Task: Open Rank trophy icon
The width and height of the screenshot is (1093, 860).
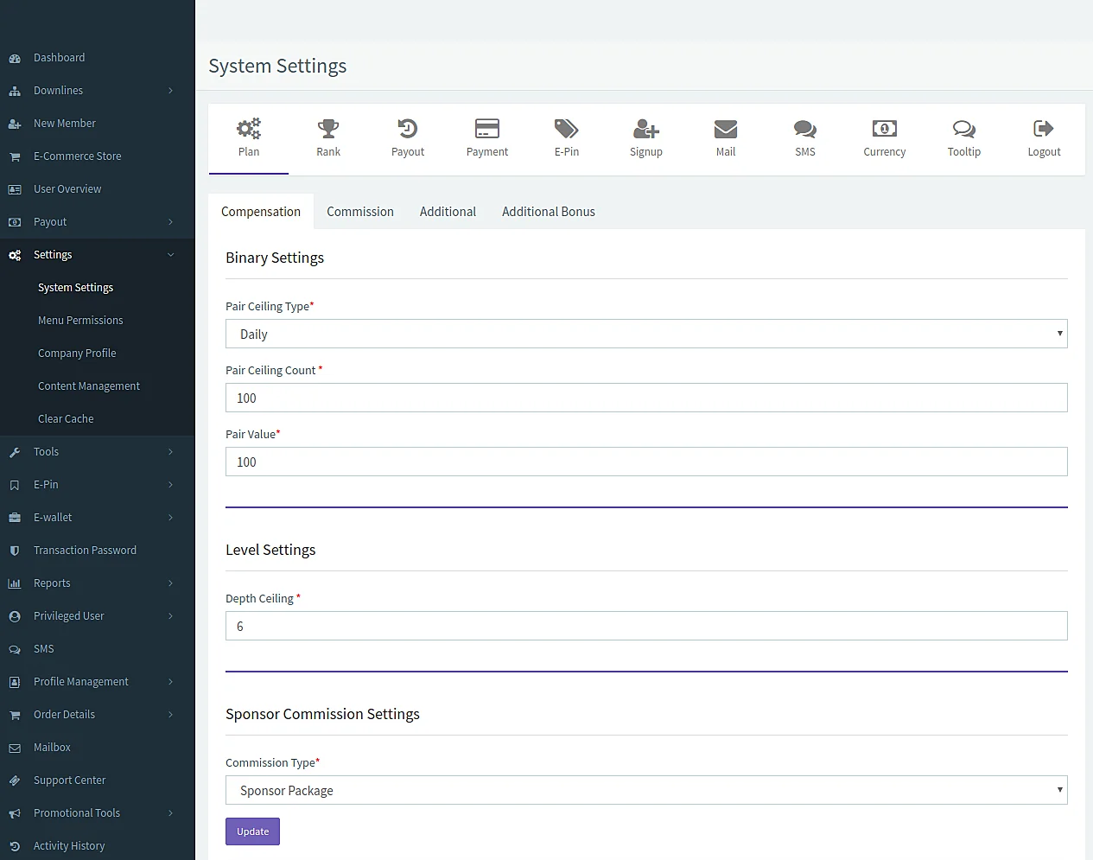Action: [328, 129]
